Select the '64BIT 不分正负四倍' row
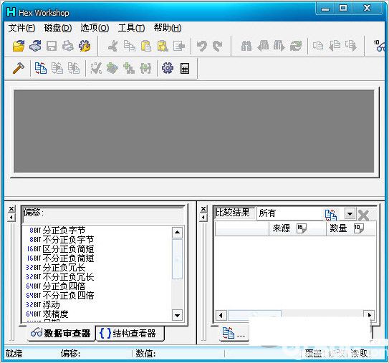Image resolution: width=389 pixels, height=363 pixels. click(x=97, y=295)
